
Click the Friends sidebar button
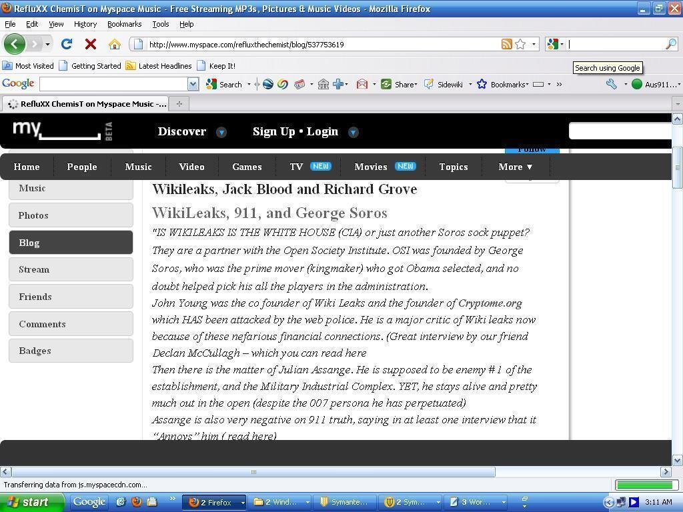pos(71,297)
